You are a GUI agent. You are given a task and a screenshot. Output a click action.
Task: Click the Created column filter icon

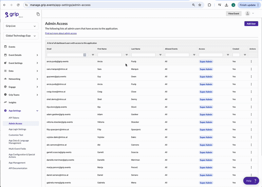pos(245,55)
